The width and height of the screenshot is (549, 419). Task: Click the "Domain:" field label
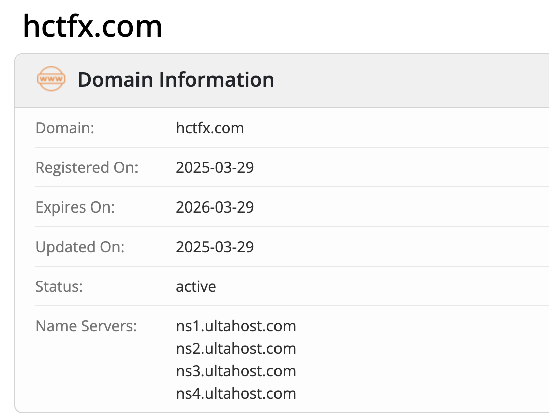[65, 128]
